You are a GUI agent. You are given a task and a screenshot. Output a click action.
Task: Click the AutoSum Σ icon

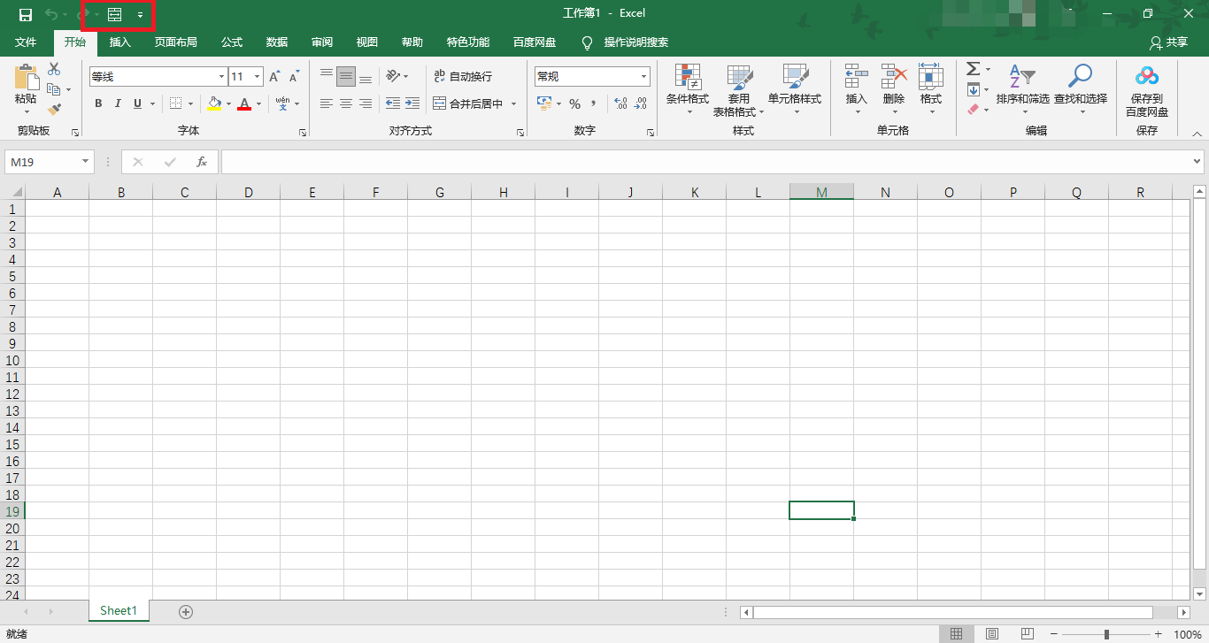click(974, 69)
